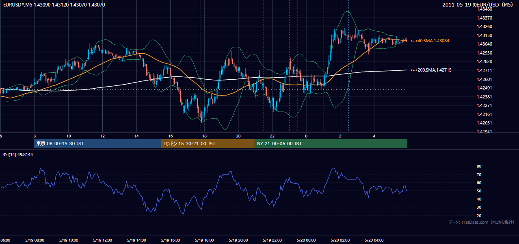
Task: Click RSI scale value 60
Action: click(x=479, y=183)
